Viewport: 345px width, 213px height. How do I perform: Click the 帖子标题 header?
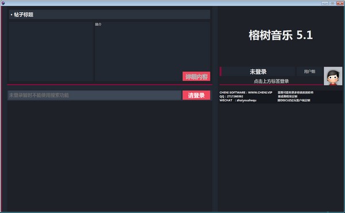110,14
